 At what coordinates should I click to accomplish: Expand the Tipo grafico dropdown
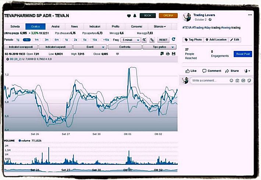pyautogui.click(x=159, y=47)
